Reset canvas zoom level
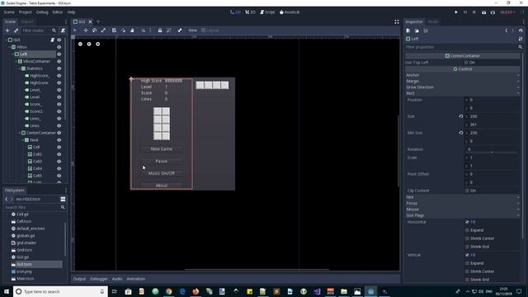This screenshot has height=297, width=528. coord(89,44)
